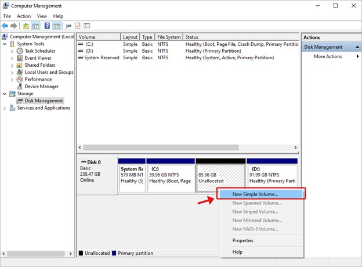Select the (D:) volume row
Screen dimensions: 362x267
(x=188, y=51)
